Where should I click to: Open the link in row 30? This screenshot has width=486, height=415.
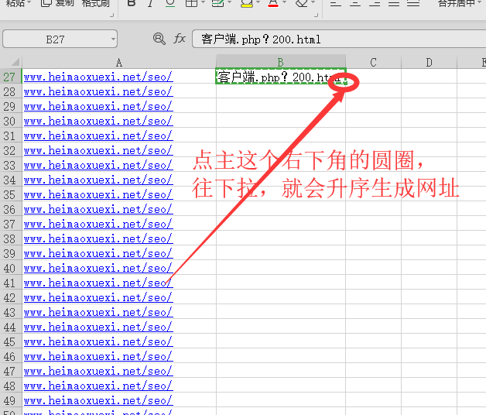point(98,121)
